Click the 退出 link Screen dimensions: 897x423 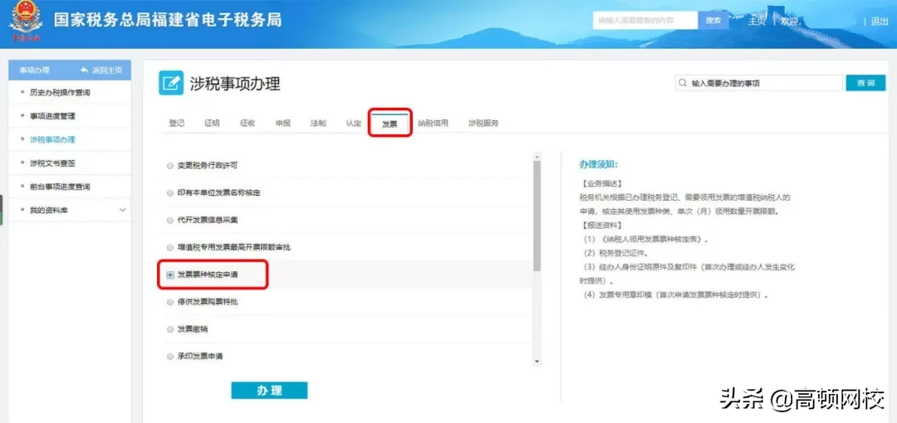pyautogui.click(x=880, y=22)
